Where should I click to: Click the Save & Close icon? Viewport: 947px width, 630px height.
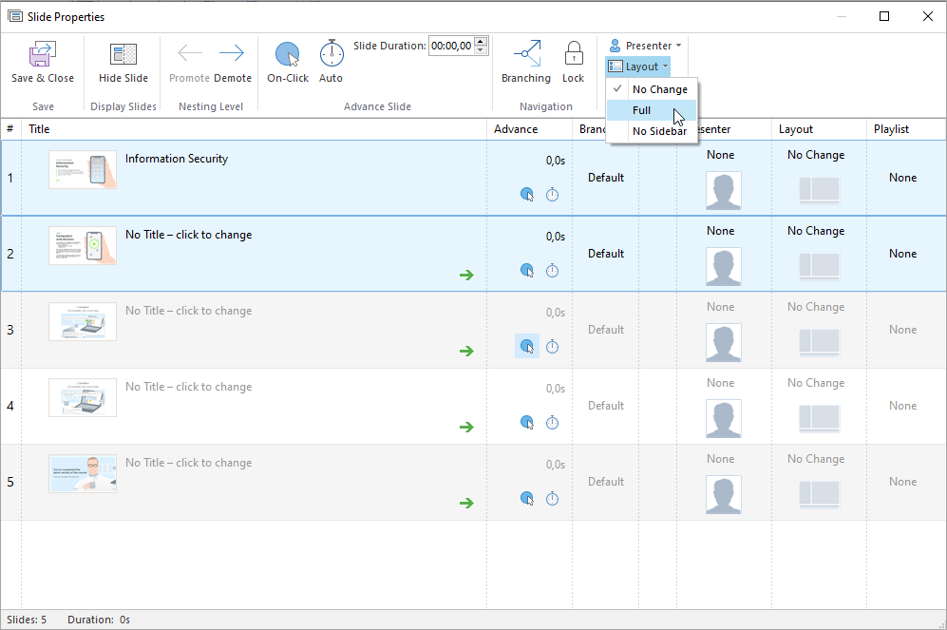click(42, 55)
